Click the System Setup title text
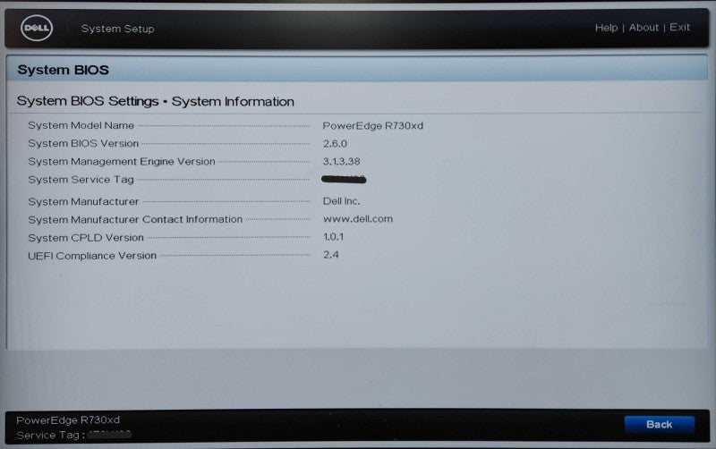716x449 pixels. [117, 29]
